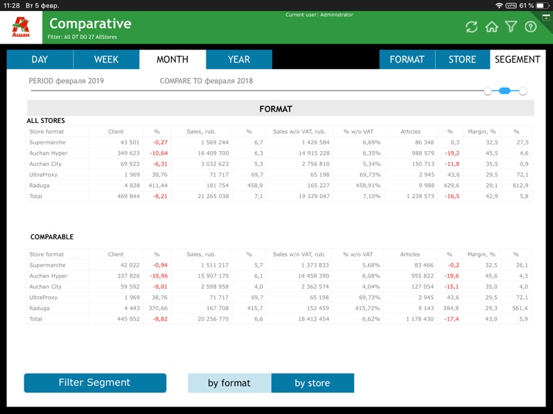The height and width of the screenshot is (414, 553).
Task: Open the STORE view tab
Action: point(462,59)
